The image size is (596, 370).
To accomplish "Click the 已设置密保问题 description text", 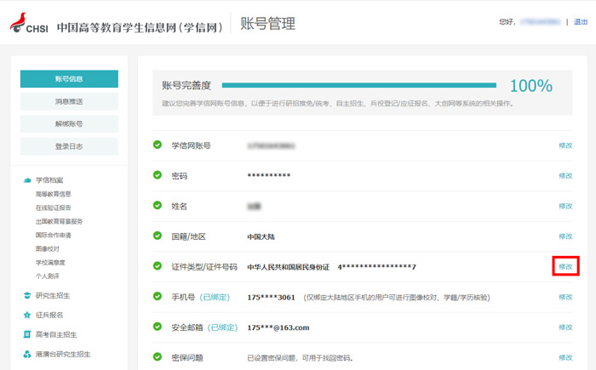I will tap(301, 358).
